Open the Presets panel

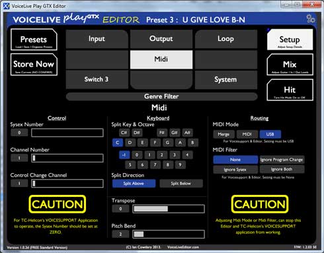(34, 40)
